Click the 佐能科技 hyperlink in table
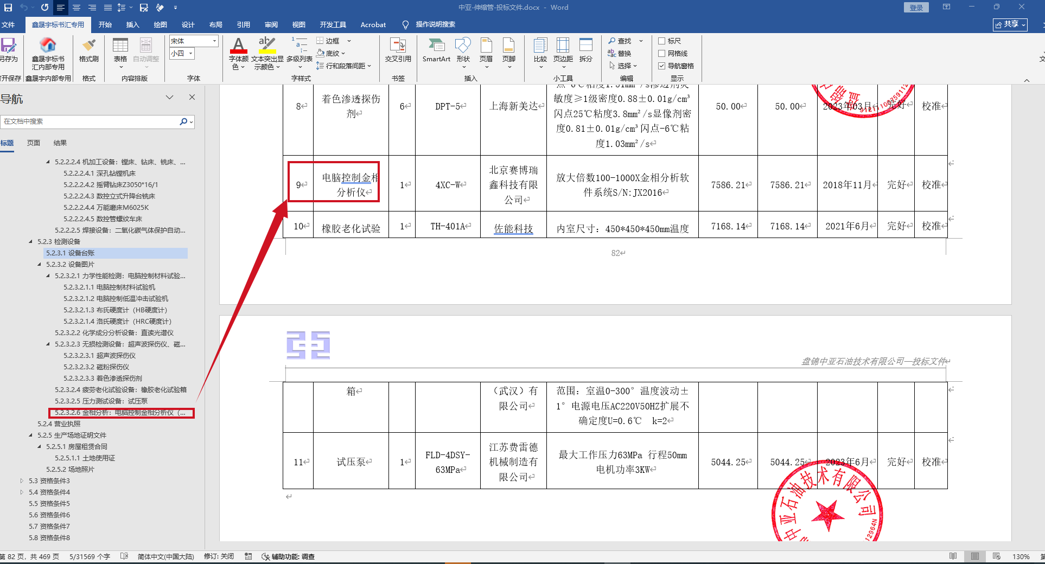The height and width of the screenshot is (564, 1045). coord(513,229)
